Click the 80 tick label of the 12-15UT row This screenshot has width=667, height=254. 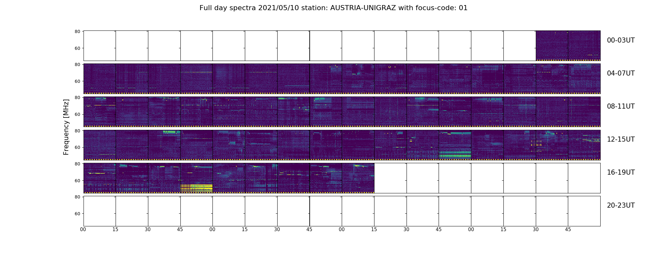(x=77, y=131)
